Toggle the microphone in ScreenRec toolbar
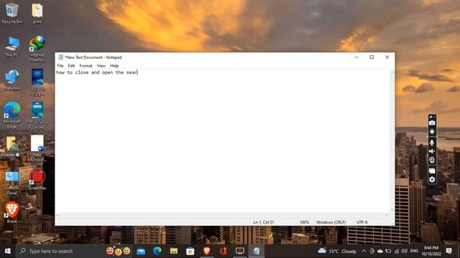460x258 pixels. pos(432,143)
